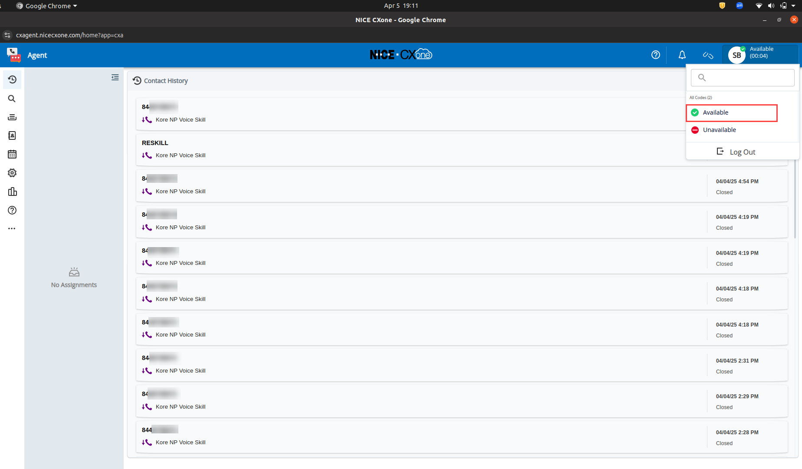This screenshot has height=469, width=802.
Task: Open the Contact History sidebar icon
Action: point(12,79)
